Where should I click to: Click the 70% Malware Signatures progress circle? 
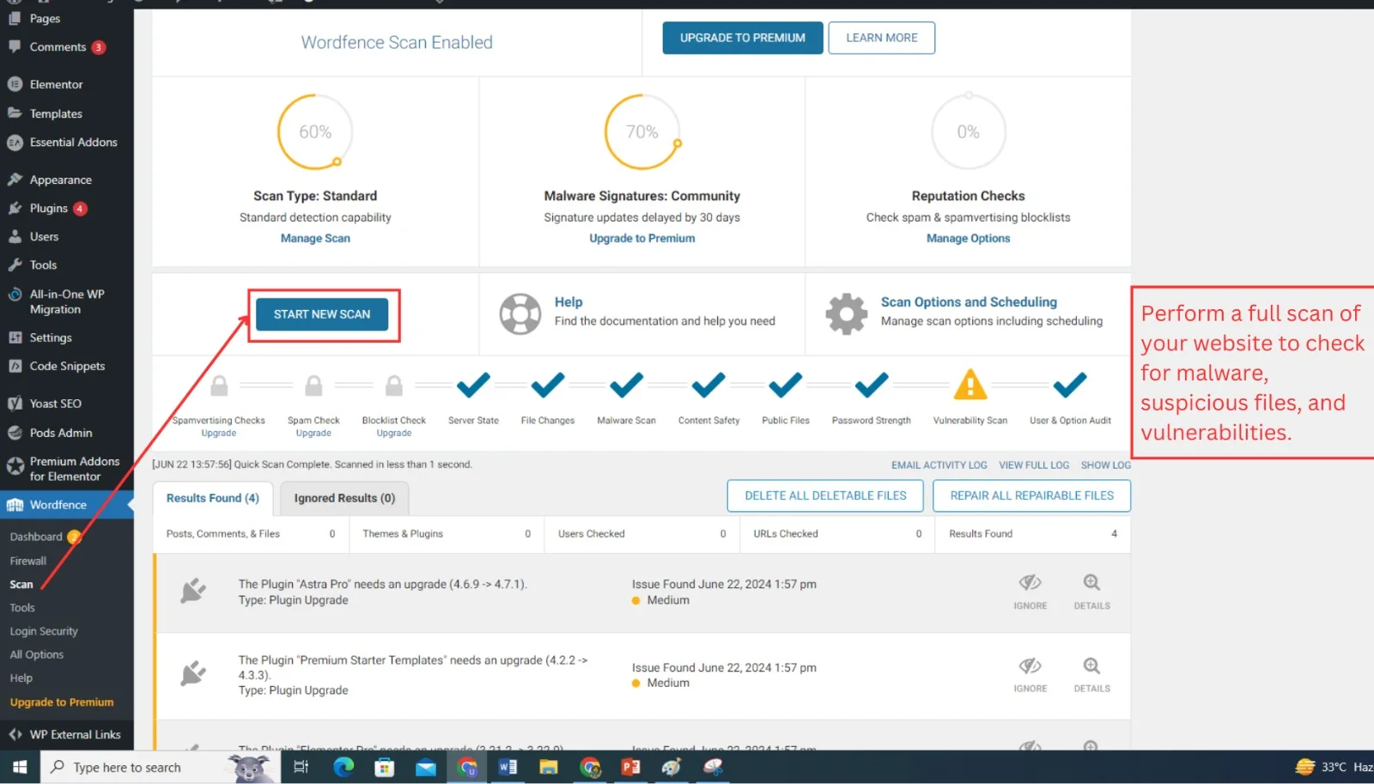tap(642, 132)
